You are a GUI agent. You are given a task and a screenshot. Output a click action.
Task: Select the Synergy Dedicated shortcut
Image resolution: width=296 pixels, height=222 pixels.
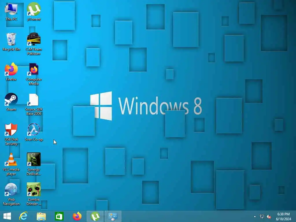[x=34, y=164]
